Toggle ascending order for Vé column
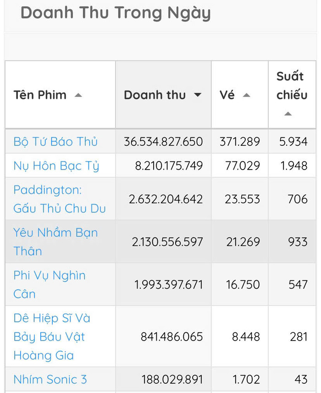The height and width of the screenshot is (393, 321). point(247,96)
